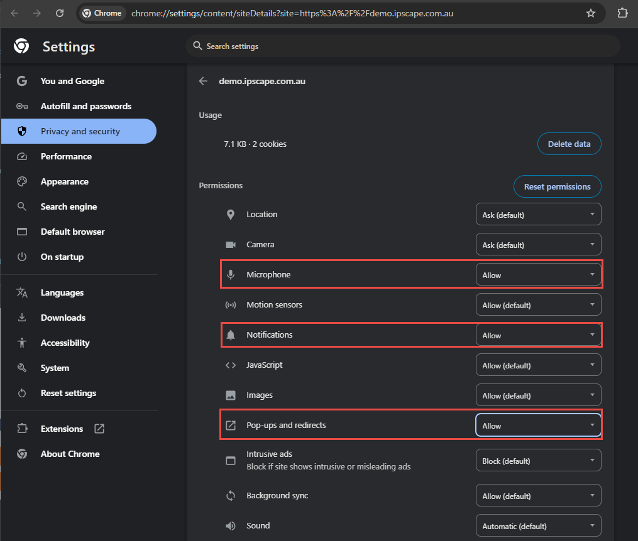Click the Location pin icon
Viewport: 638px width, 541px height.
pyautogui.click(x=231, y=215)
